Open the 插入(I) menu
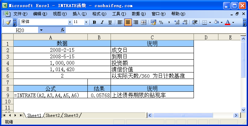Viewport: 248px width, 126px height. pyautogui.click(x=80, y=14)
